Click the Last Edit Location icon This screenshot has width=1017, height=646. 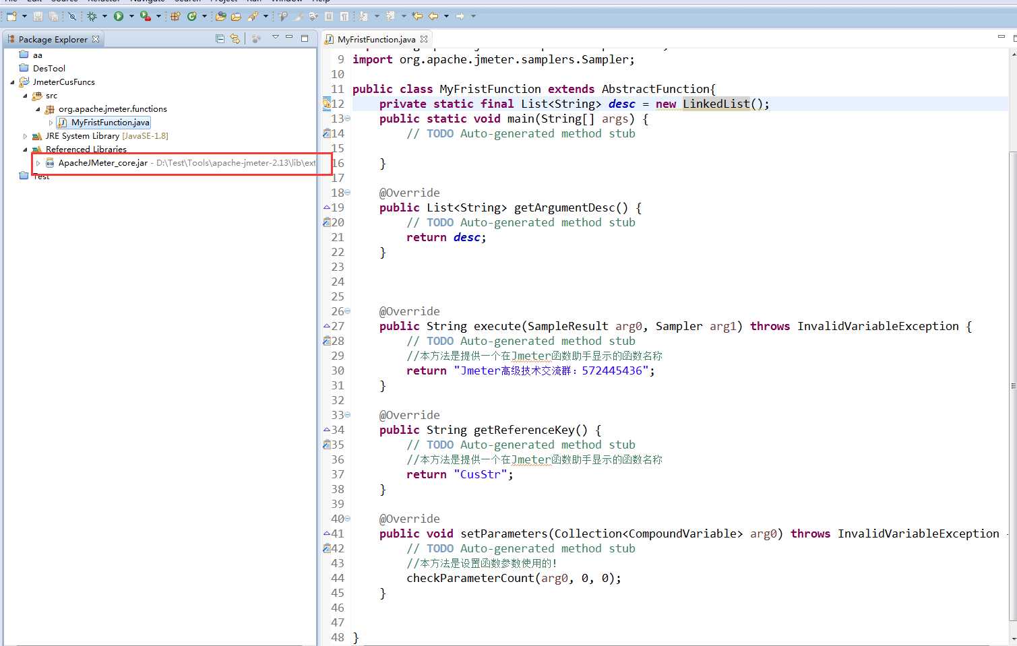coord(417,16)
